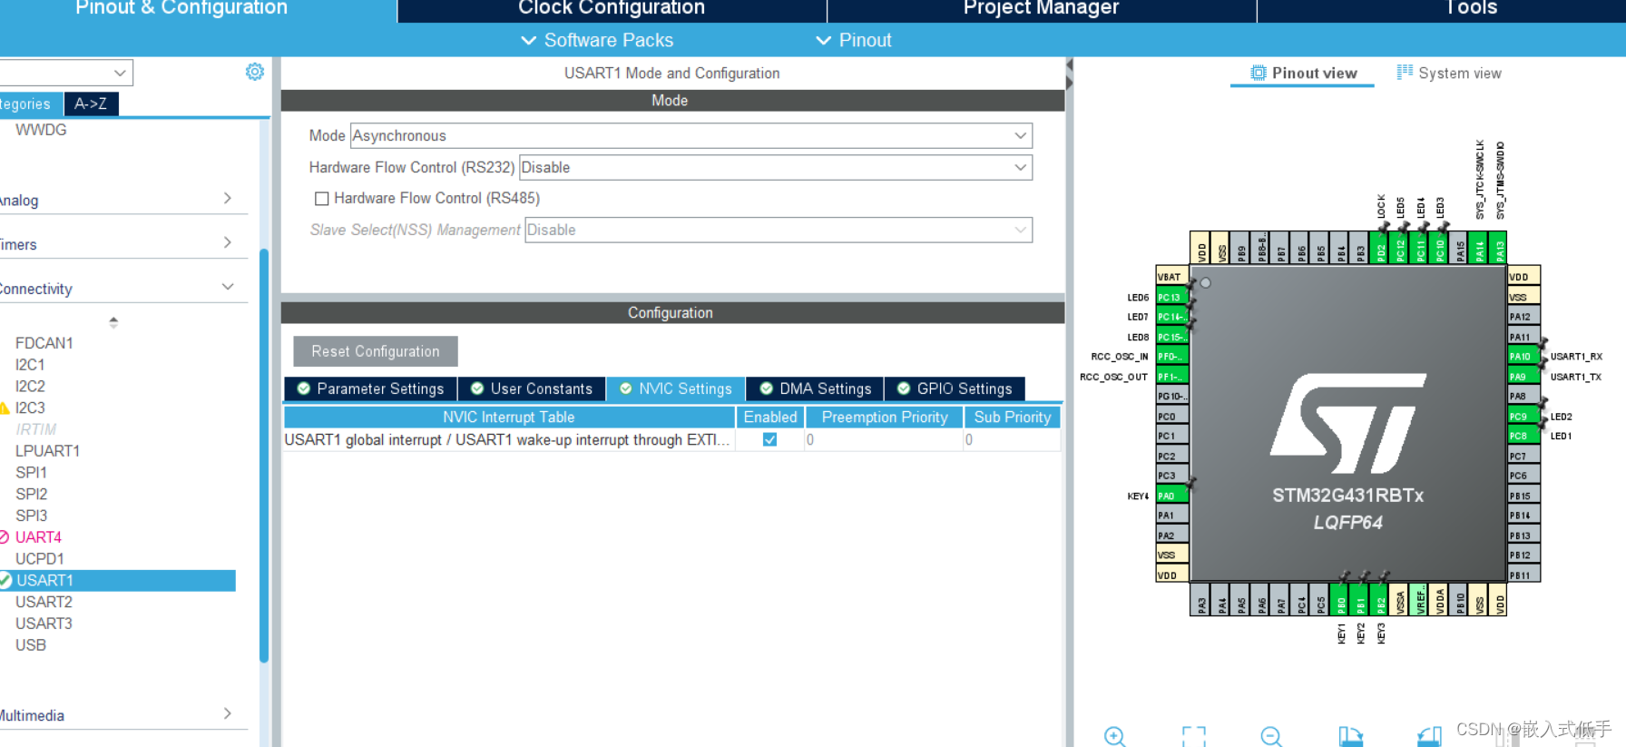Open Hardware Flow Control (RS232) dropdown

pyautogui.click(x=776, y=167)
